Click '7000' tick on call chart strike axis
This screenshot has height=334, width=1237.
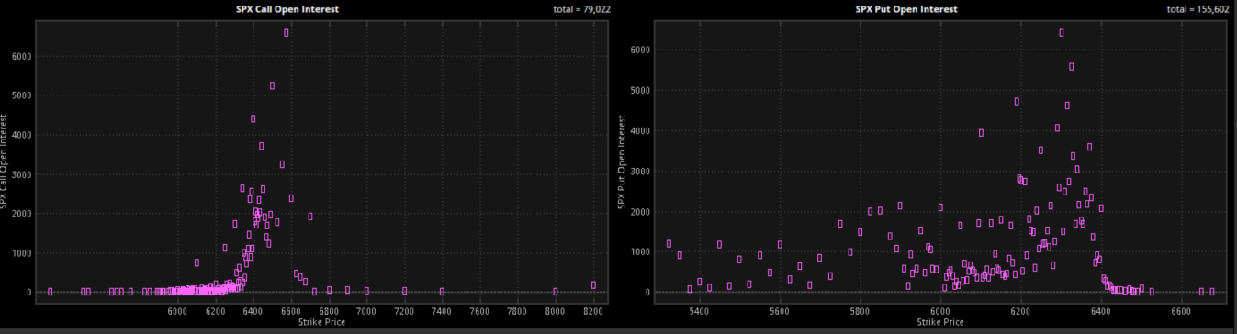tap(366, 312)
